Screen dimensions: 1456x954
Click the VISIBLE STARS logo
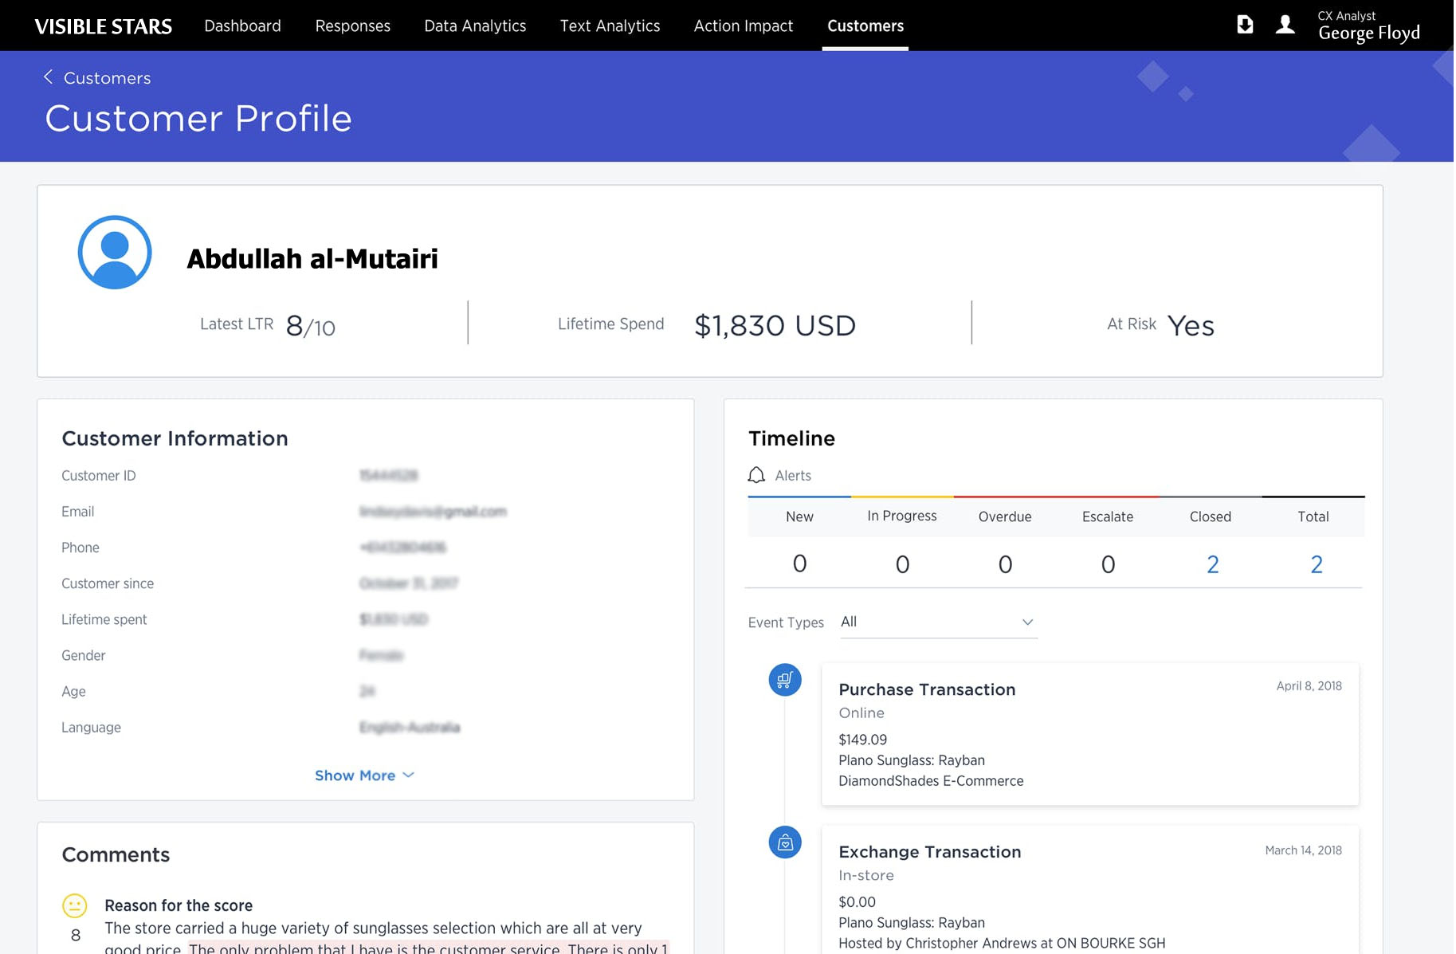point(104,26)
